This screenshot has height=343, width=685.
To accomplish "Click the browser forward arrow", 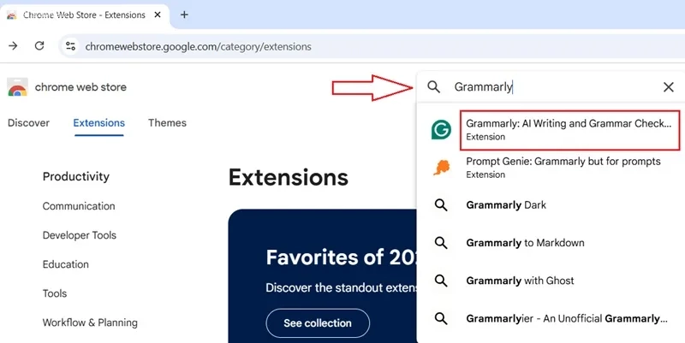I will click(13, 46).
